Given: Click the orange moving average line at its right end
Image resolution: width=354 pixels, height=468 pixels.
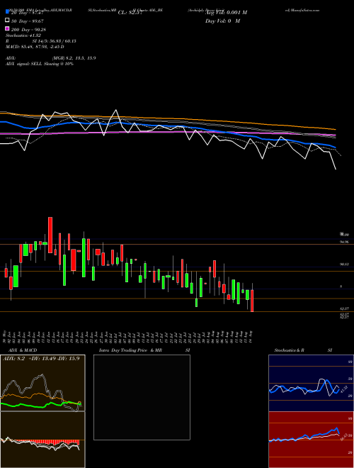Looking at the screenshot, I should click(x=335, y=130).
